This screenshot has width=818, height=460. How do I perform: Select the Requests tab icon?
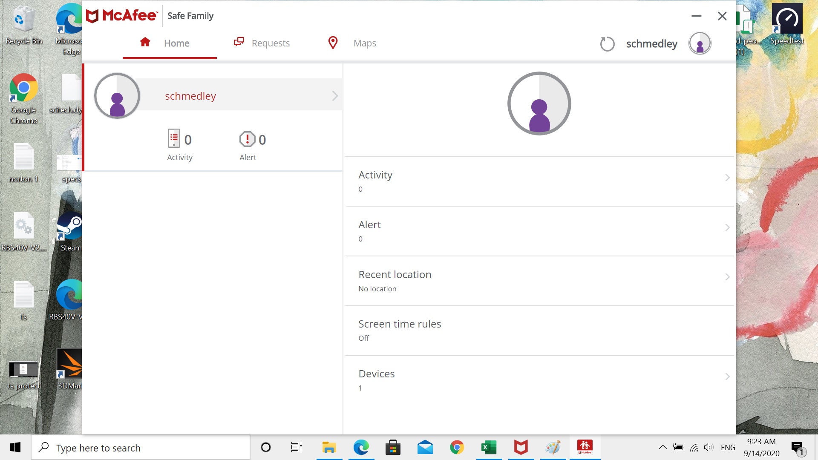(x=239, y=42)
